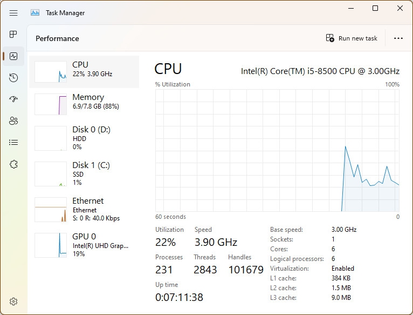413x315 pixels.
Task: Go to the Processes page icon
Action: tap(13, 35)
